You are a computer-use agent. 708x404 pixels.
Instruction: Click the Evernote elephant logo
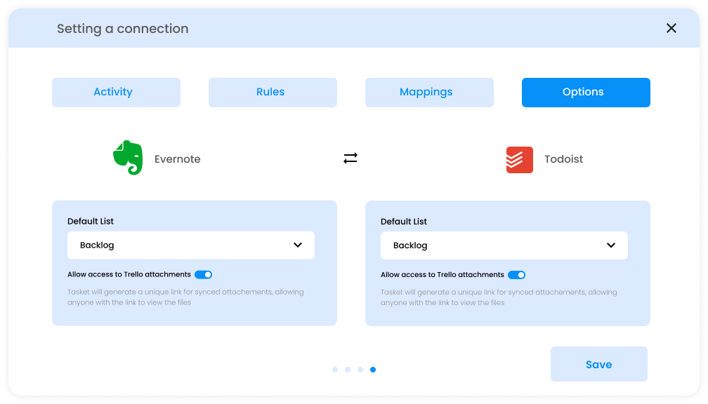[x=128, y=158]
